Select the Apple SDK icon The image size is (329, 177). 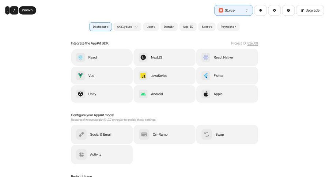[206, 94]
